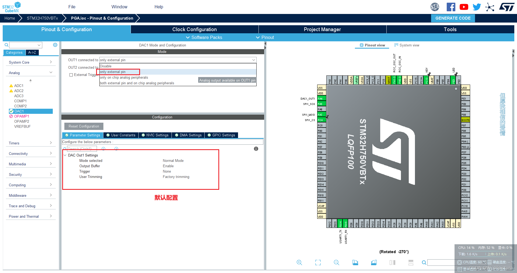Switch to the Project Manager tab

(x=322, y=29)
